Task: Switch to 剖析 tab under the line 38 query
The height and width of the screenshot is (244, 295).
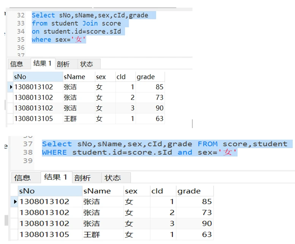Action: (x=83, y=178)
